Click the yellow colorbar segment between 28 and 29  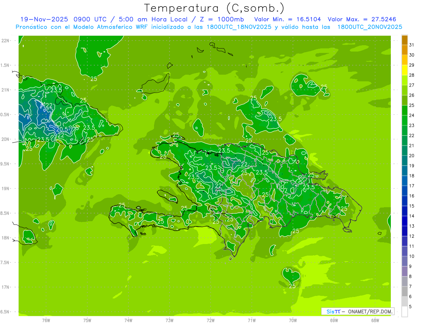coord(405,70)
